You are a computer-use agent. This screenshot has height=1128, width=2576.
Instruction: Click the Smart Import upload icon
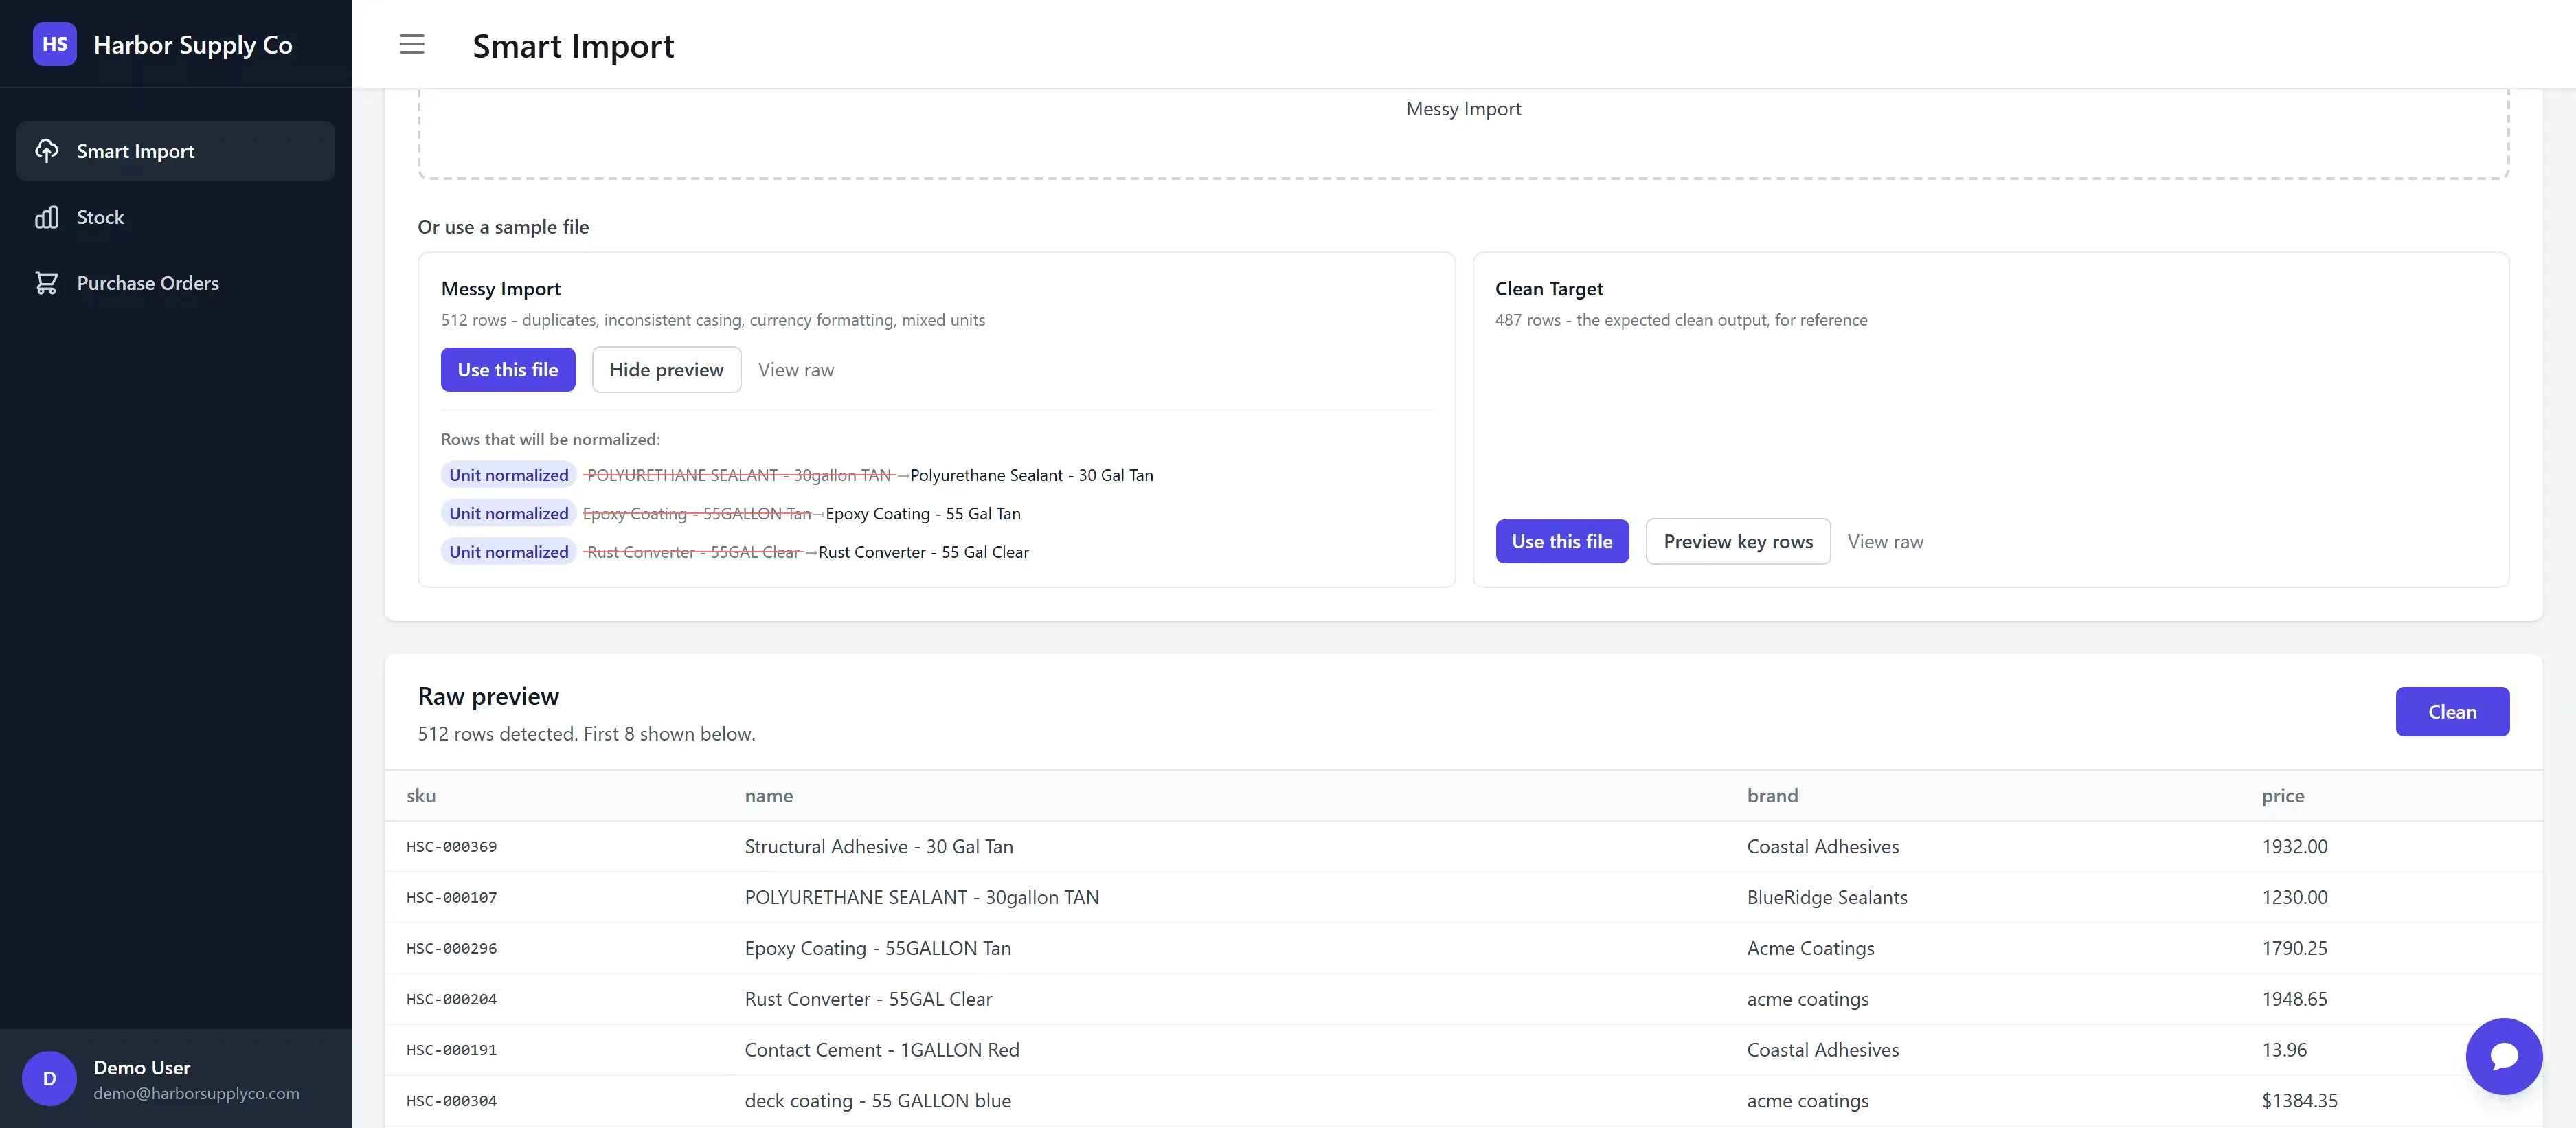tap(47, 151)
